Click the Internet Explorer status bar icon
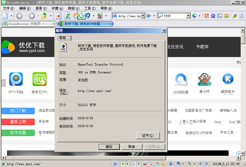 [x=171, y=164]
